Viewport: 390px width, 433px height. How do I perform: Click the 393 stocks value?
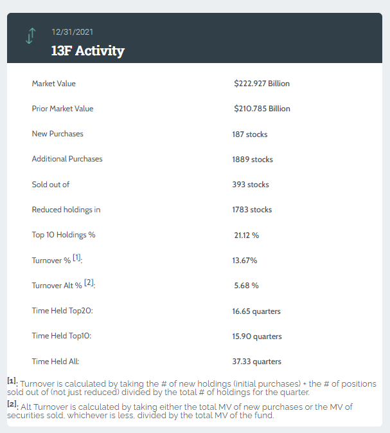[251, 185]
